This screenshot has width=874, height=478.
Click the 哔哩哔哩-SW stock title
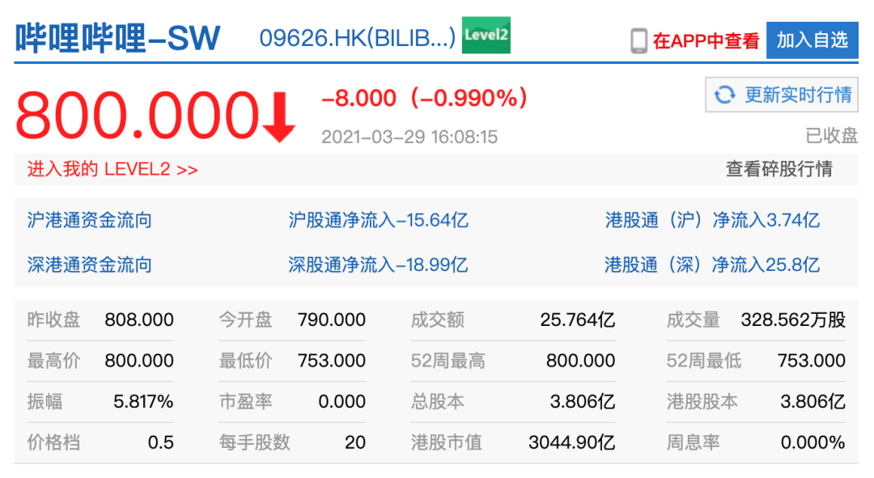point(117,38)
